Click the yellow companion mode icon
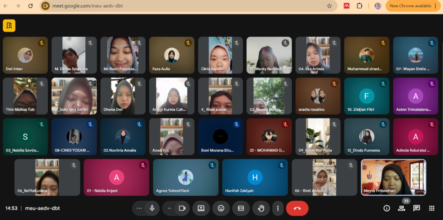Viewport: 443px width, 220px height. (x=9, y=26)
